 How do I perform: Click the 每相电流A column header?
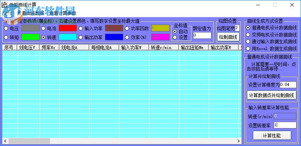[104, 47]
